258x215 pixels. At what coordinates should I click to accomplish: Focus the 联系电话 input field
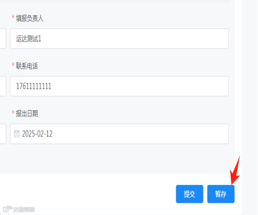[119, 86]
